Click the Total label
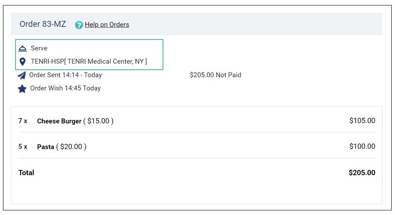Screen dimensions: 395x215 (26, 173)
